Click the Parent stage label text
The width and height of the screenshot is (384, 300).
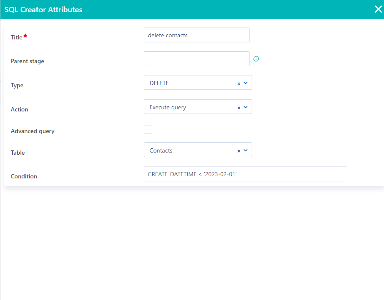(27, 61)
